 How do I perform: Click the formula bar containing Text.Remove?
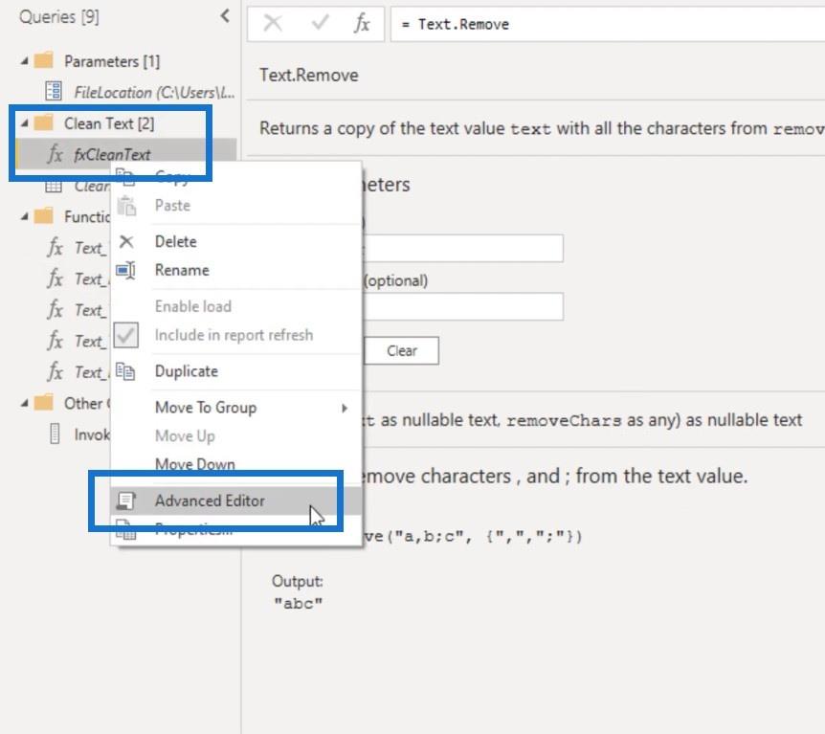[608, 24]
